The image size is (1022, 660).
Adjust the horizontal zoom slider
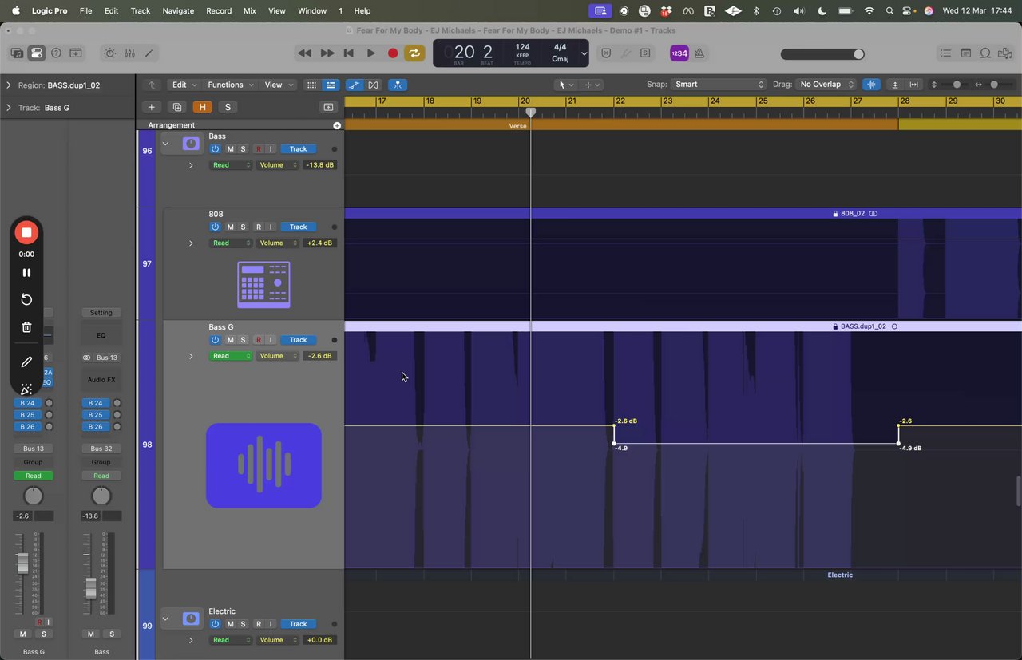[995, 85]
